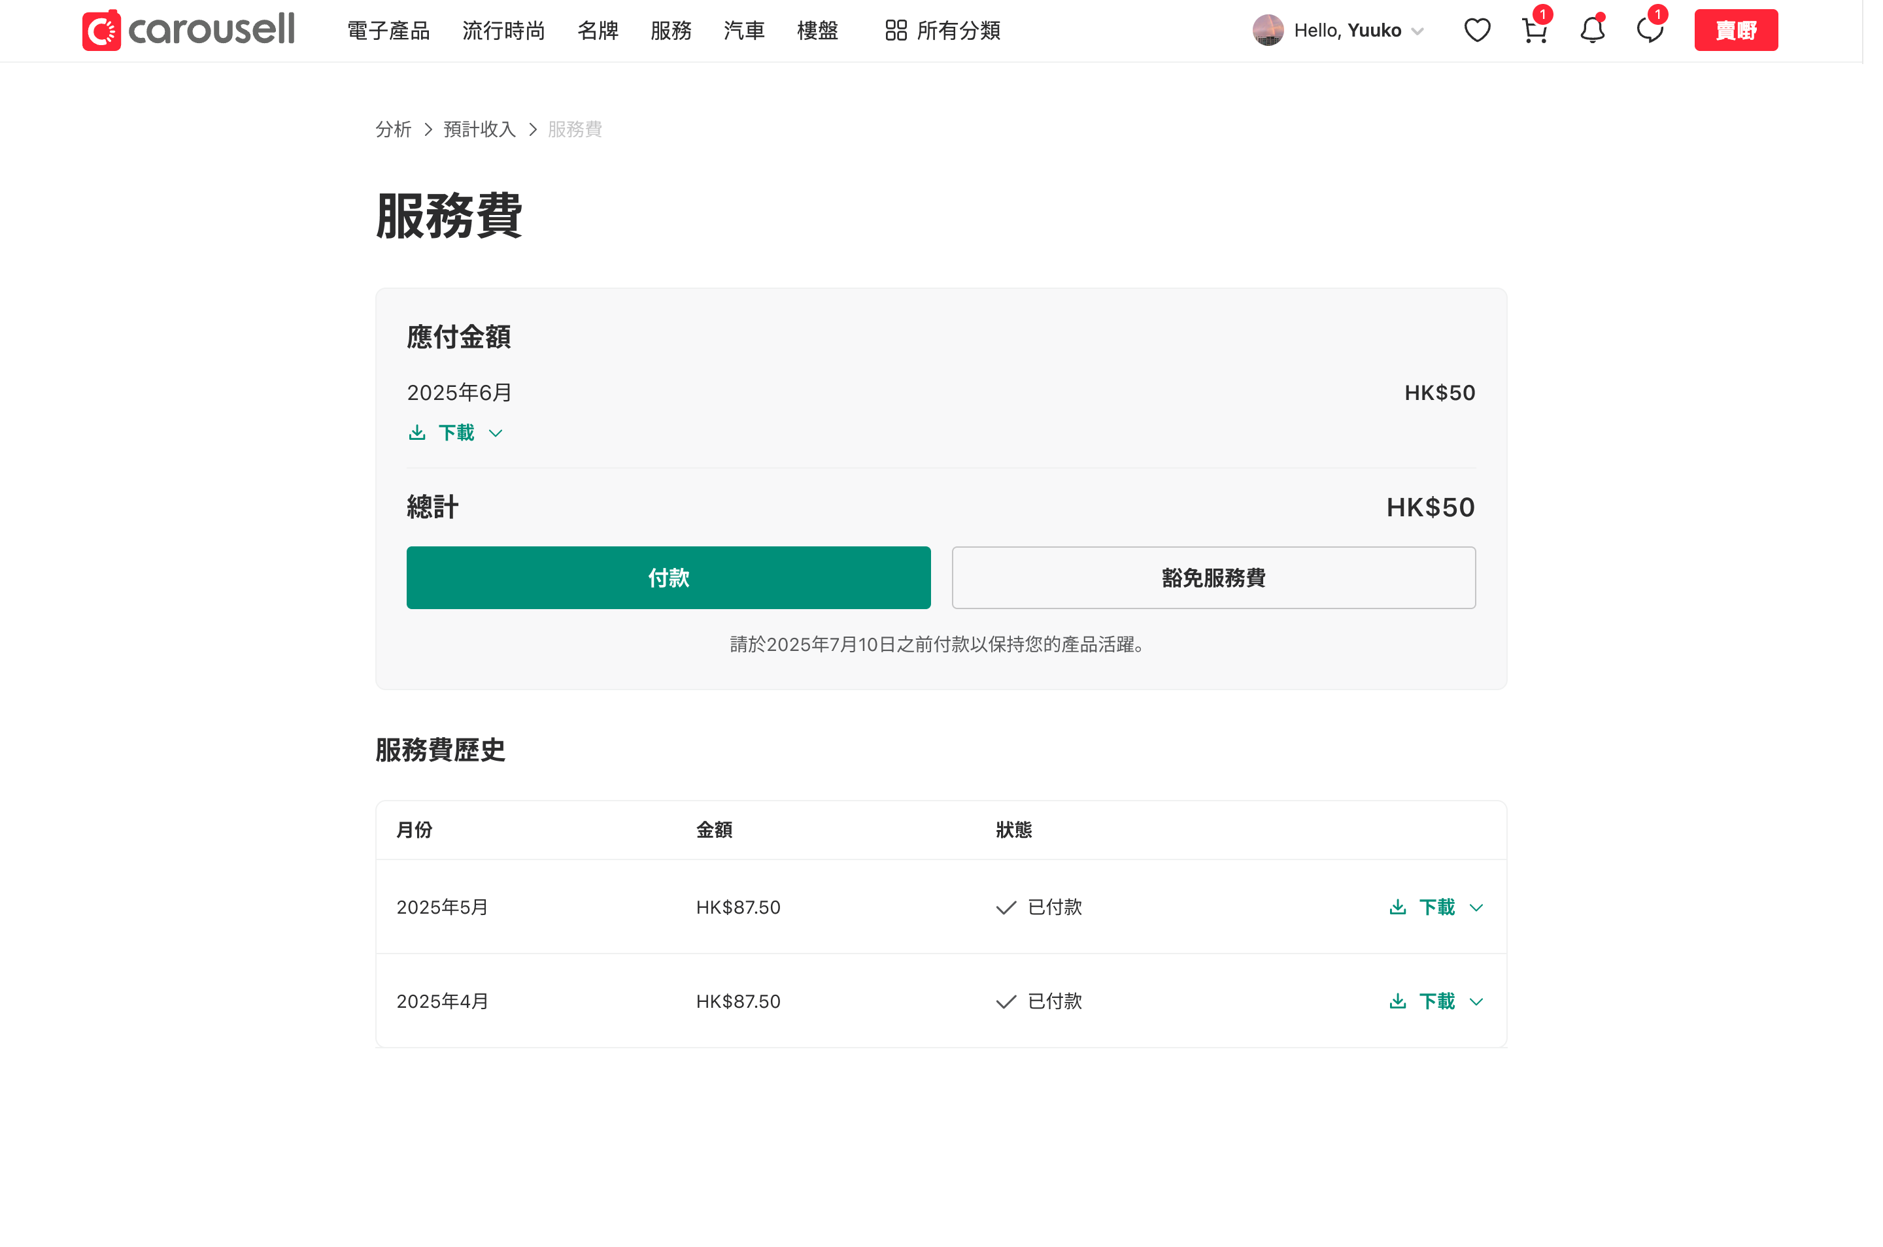Open the Carousell logo home link
This screenshot has height=1247, width=1883.
pyautogui.click(x=188, y=30)
